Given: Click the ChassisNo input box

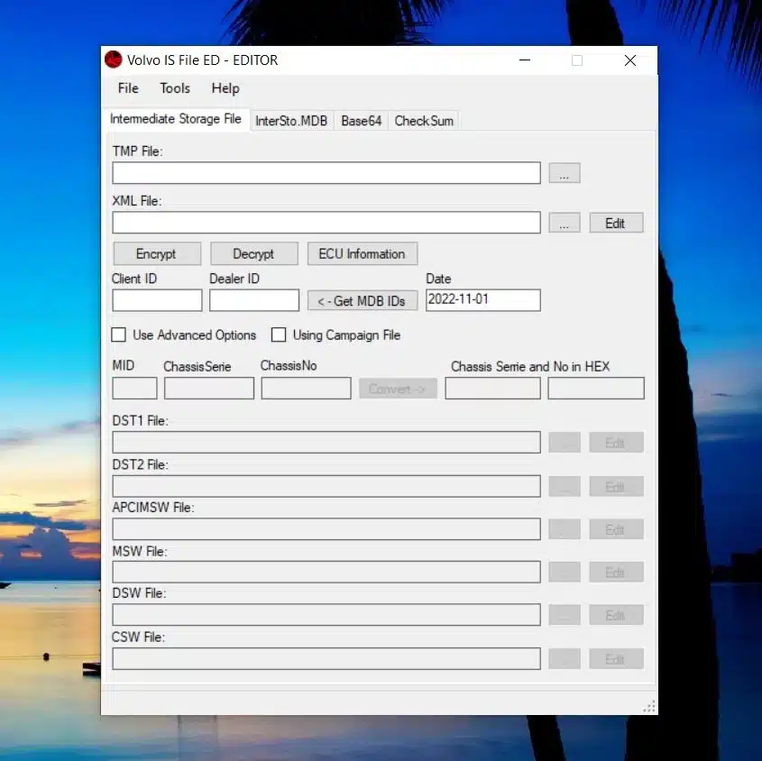Looking at the screenshot, I should tap(306, 388).
